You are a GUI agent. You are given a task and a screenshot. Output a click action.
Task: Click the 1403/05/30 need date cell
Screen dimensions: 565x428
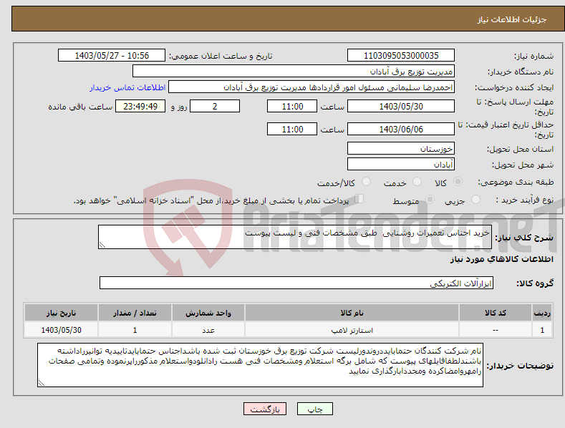pyautogui.click(x=62, y=330)
